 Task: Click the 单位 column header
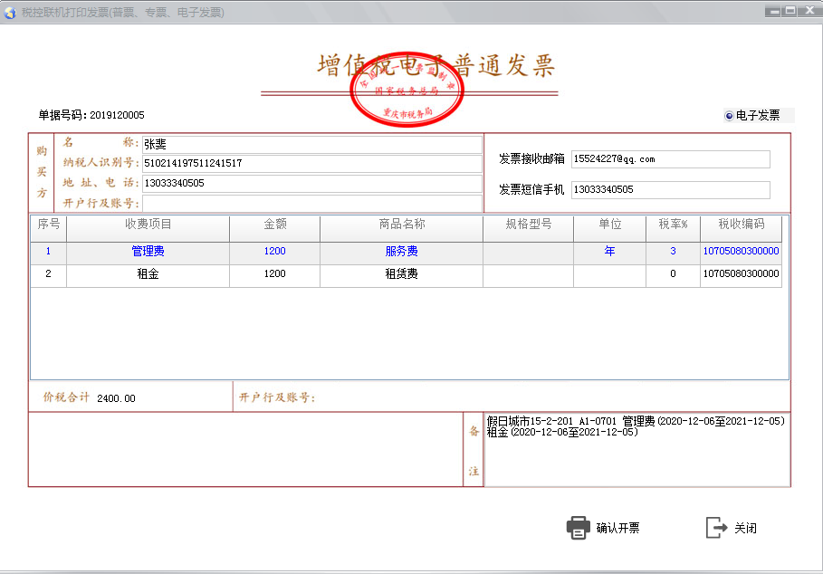pyautogui.click(x=610, y=229)
